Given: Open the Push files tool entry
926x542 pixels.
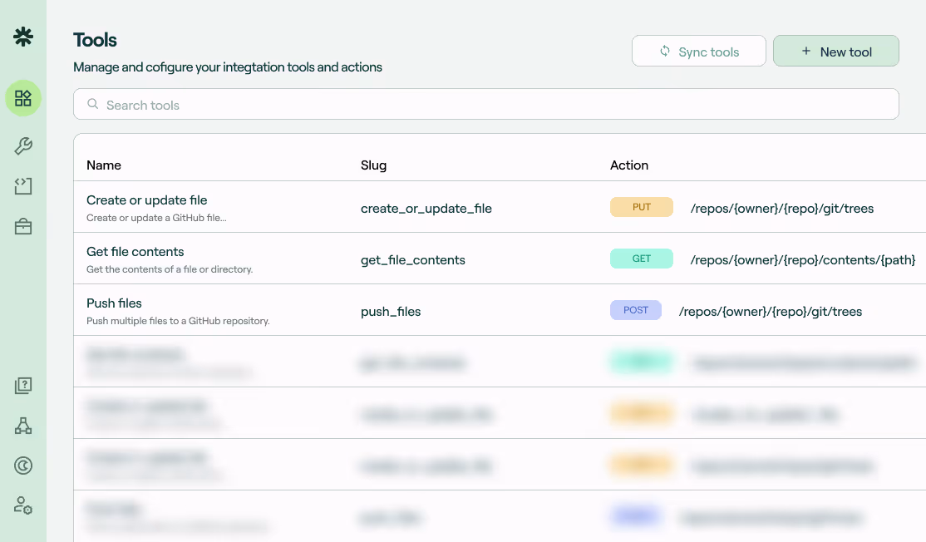Looking at the screenshot, I should (114, 303).
